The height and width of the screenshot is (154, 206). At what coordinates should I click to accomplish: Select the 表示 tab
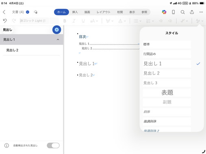[132, 12]
